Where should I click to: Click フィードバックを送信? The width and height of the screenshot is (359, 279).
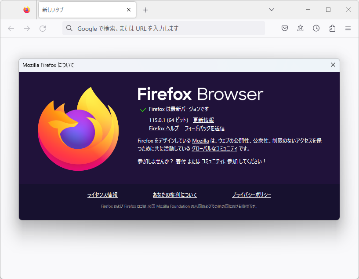pos(207,128)
